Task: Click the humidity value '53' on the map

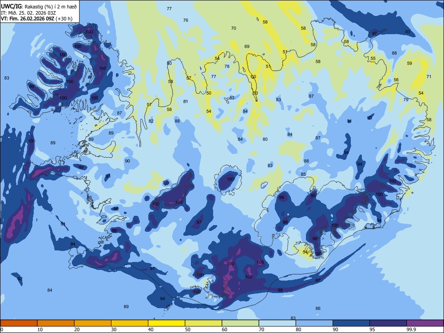Action: pyautogui.click(x=255, y=93)
